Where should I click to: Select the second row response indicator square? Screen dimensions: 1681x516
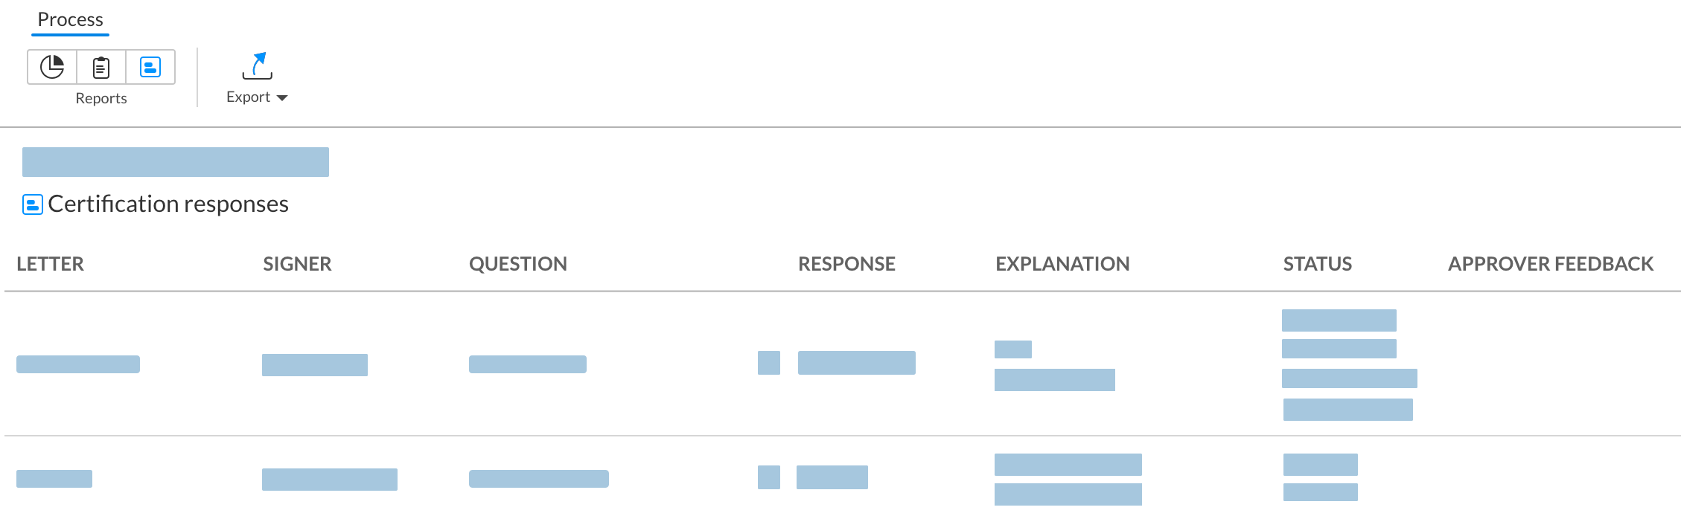(x=769, y=477)
